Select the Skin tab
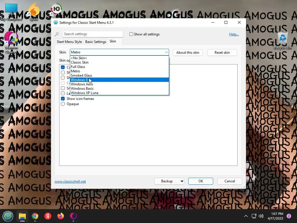Viewport: 297px width, 223px height. tap(113, 41)
